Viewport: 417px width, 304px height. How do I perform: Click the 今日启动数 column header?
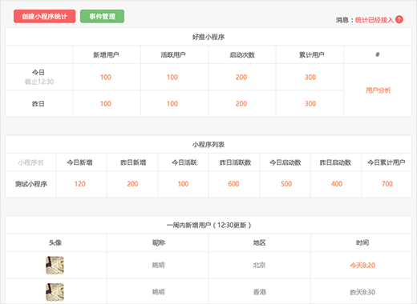(285, 162)
